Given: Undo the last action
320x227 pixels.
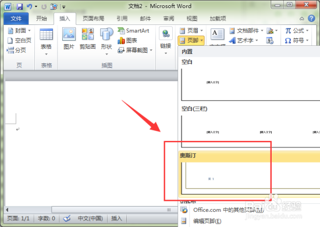Looking at the screenshot, I should point(30,6).
